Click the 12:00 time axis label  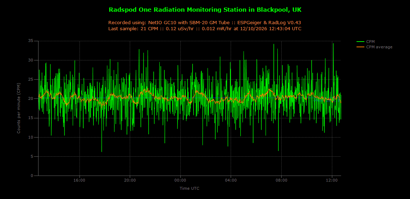pos(332,180)
